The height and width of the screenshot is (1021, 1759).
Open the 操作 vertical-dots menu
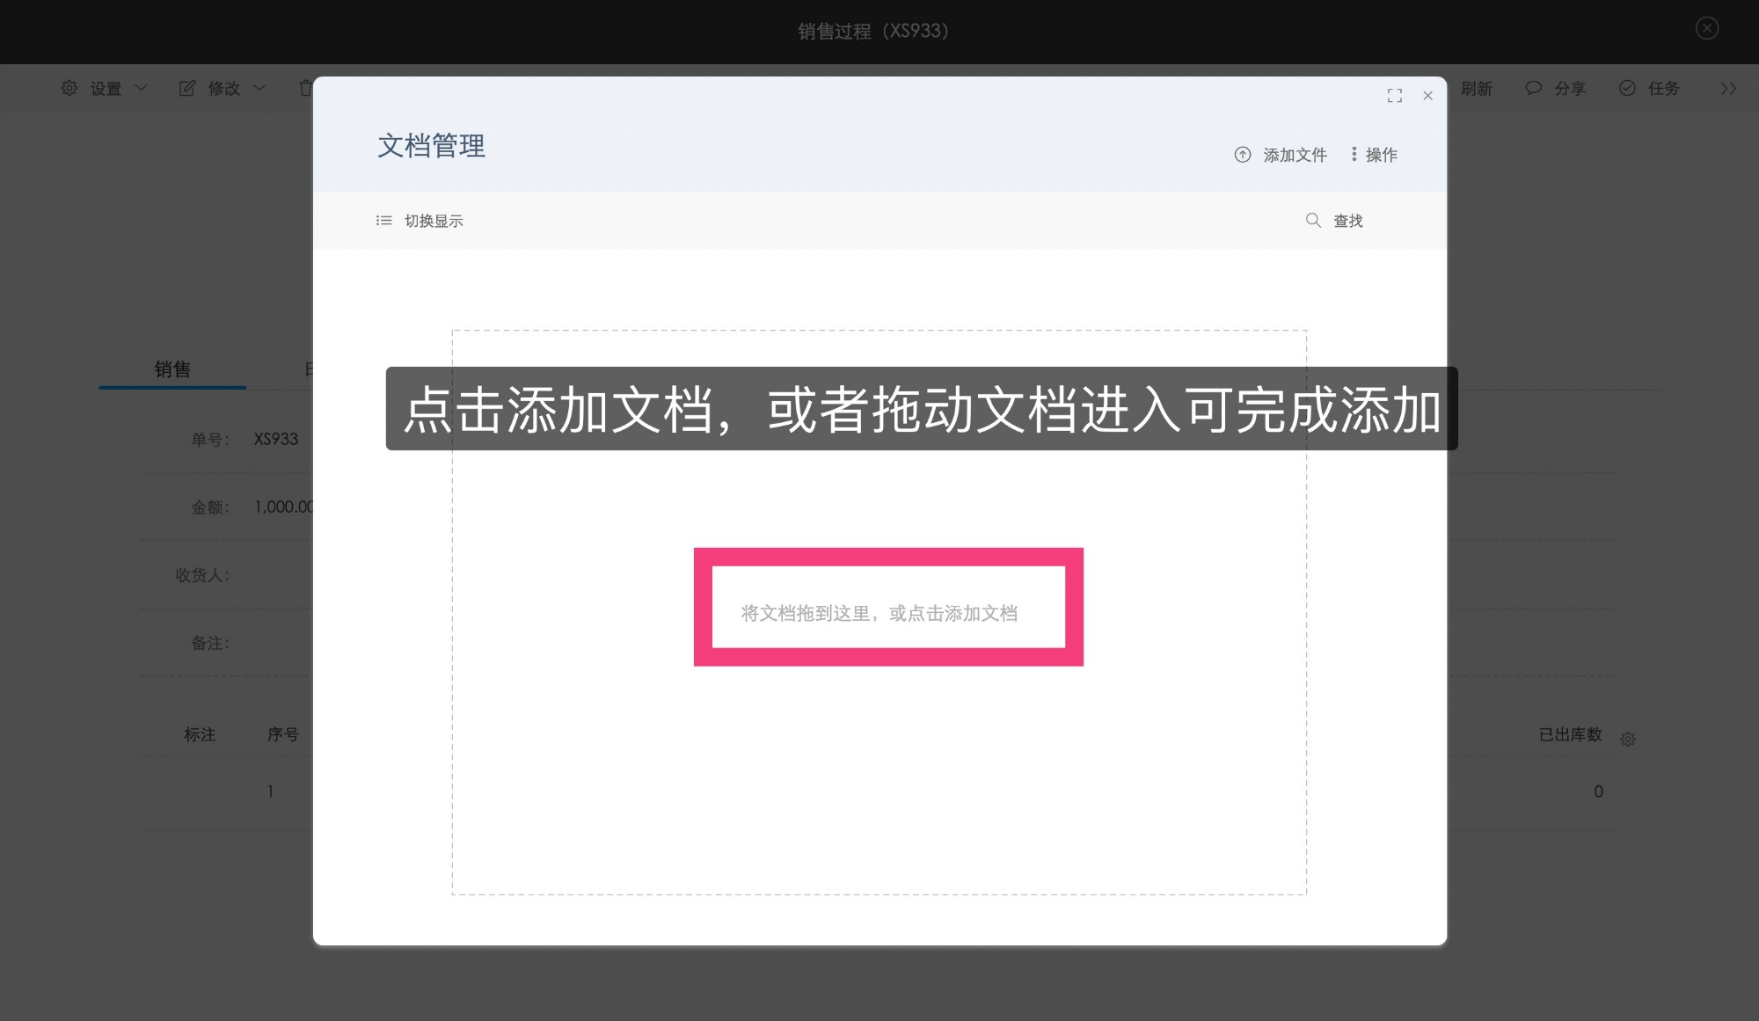coord(1354,154)
